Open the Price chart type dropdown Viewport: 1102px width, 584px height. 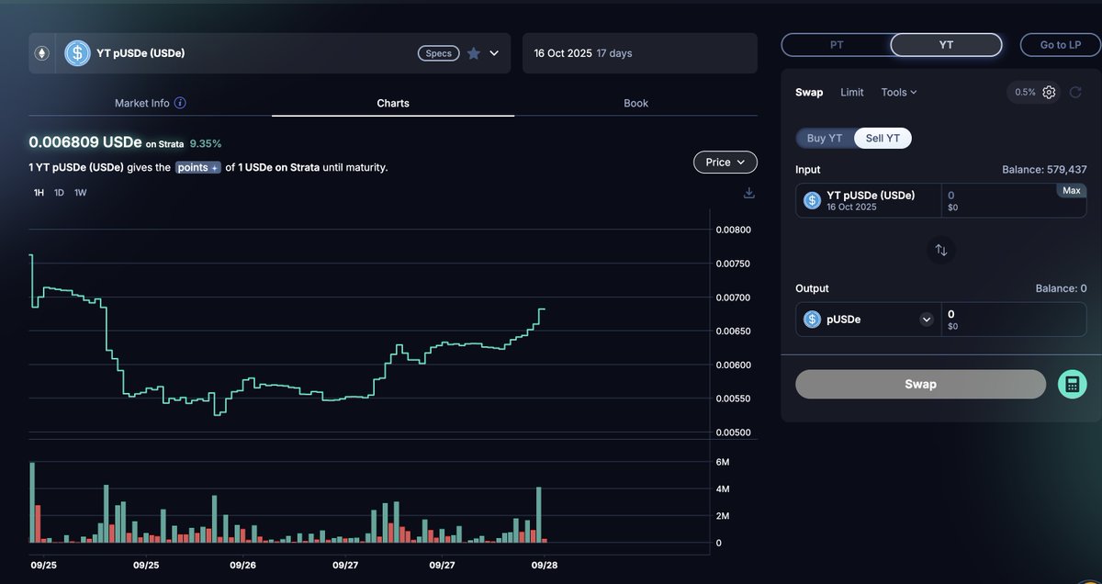pos(725,163)
